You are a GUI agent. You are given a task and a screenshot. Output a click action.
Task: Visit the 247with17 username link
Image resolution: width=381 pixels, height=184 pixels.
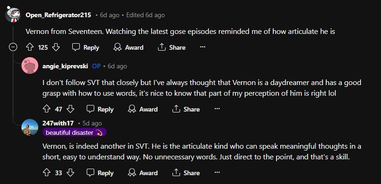[x=58, y=123]
